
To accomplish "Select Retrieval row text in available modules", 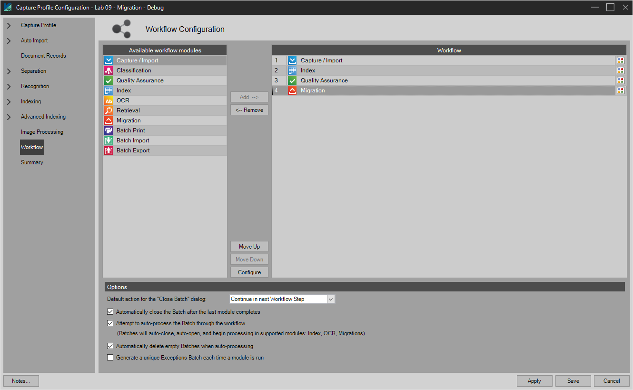I will 128,110.
